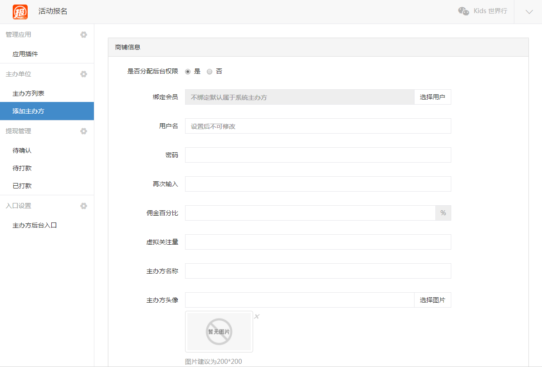Focus the 密码 input field

(x=318, y=155)
